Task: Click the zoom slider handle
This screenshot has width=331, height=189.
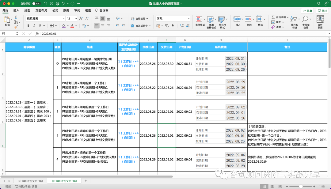Action: (301, 187)
